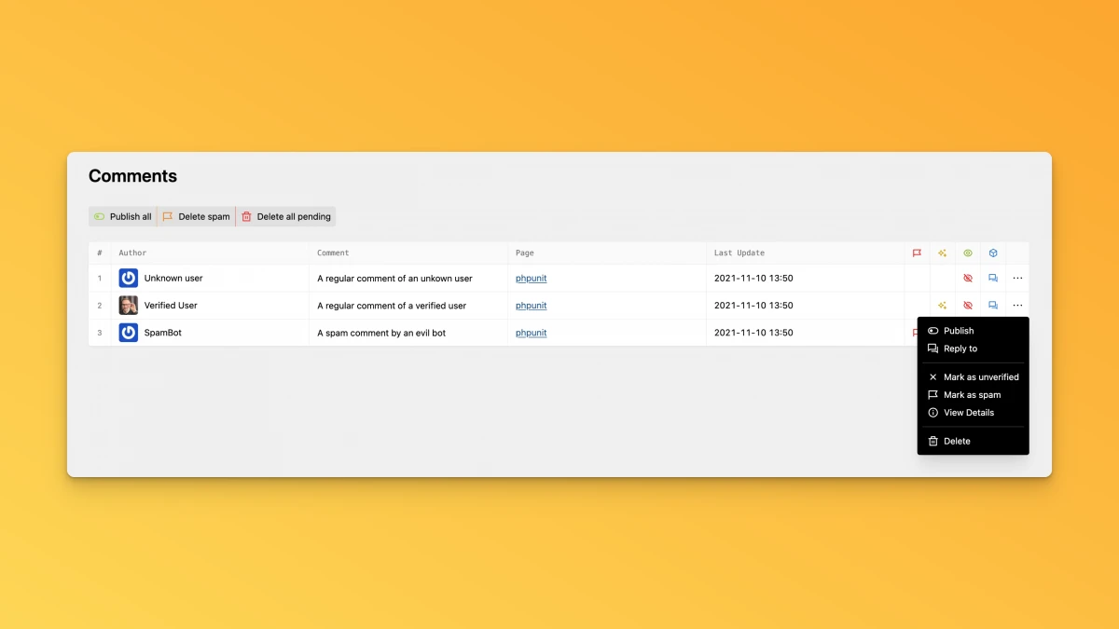Click comment 'A regular comment of an unkown user'

[x=394, y=278]
